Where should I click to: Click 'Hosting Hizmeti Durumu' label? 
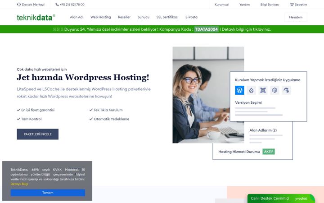239,152
